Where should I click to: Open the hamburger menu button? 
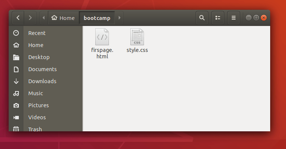point(234,18)
